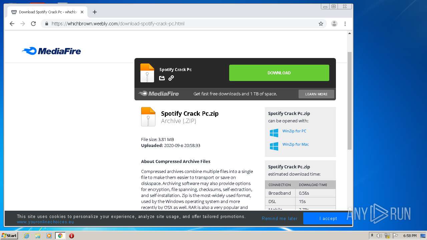Image resolution: width=427 pixels, height=240 pixels.
Task: Go back with the browser back arrow
Action: (x=12, y=24)
